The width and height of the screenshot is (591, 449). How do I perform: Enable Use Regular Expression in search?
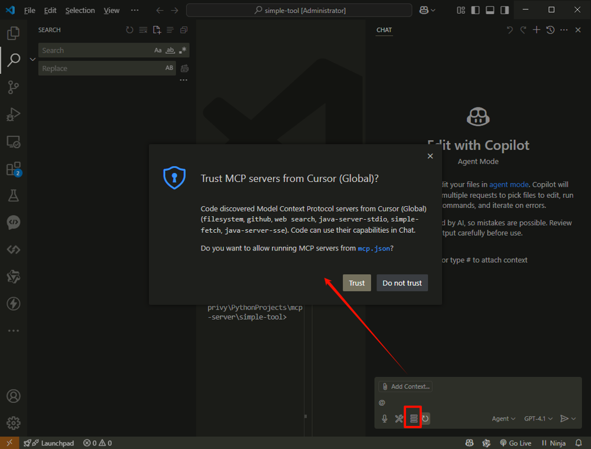183,51
